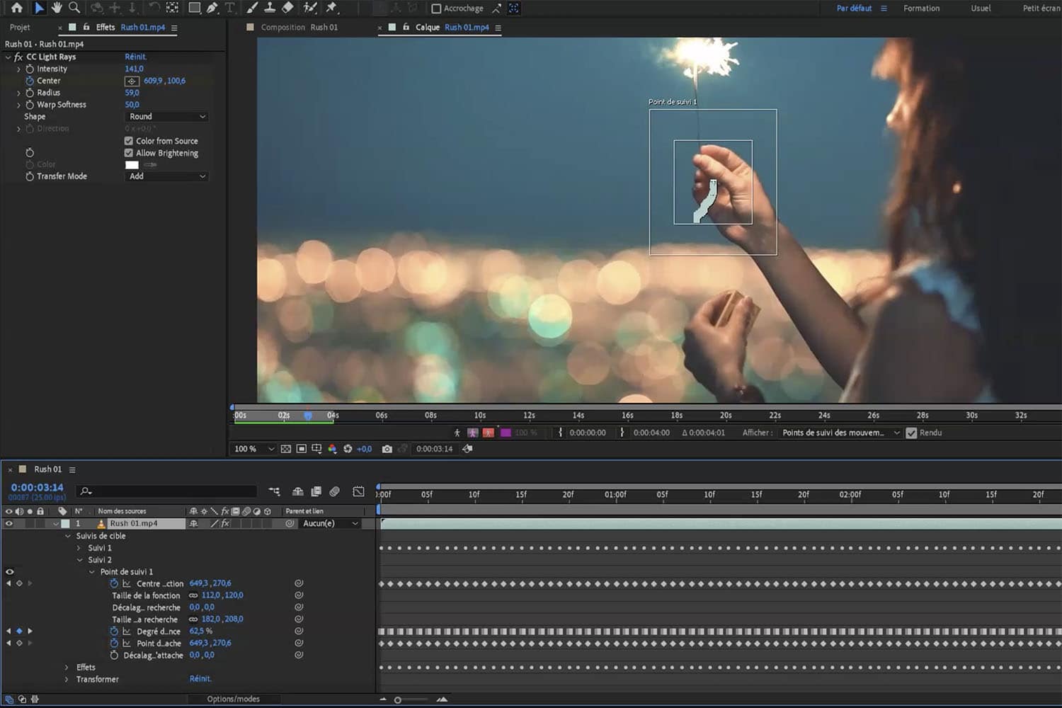Viewport: 1062px width, 708px height.
Task: Open the Afficher dropdown for tracking points
Action: pos(840,433)
